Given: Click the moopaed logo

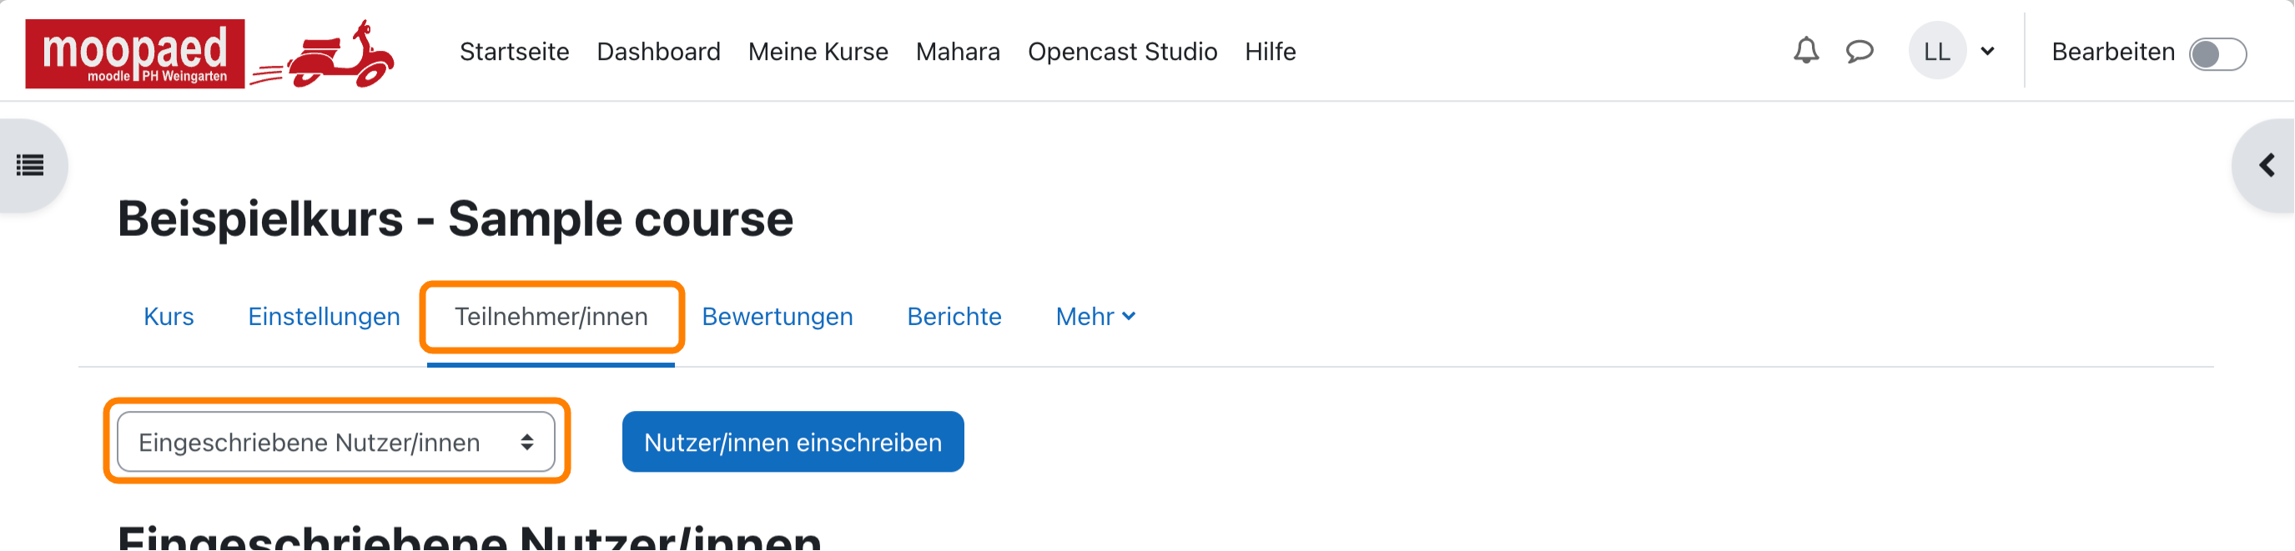Looking at the screenshot, I should point(135,53).
